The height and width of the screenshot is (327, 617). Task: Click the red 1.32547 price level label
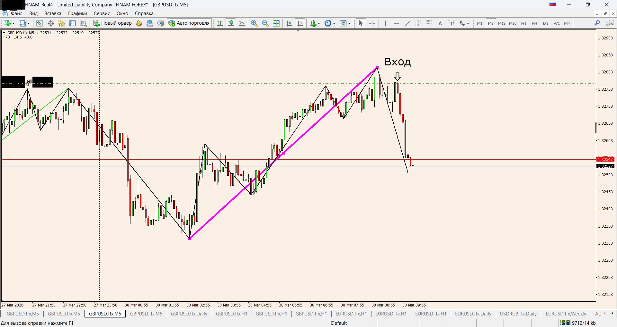click(605, 159)
